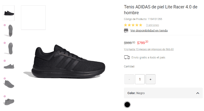
Task: Select the third thumbnail in the gallery
Action: point(10,48)
